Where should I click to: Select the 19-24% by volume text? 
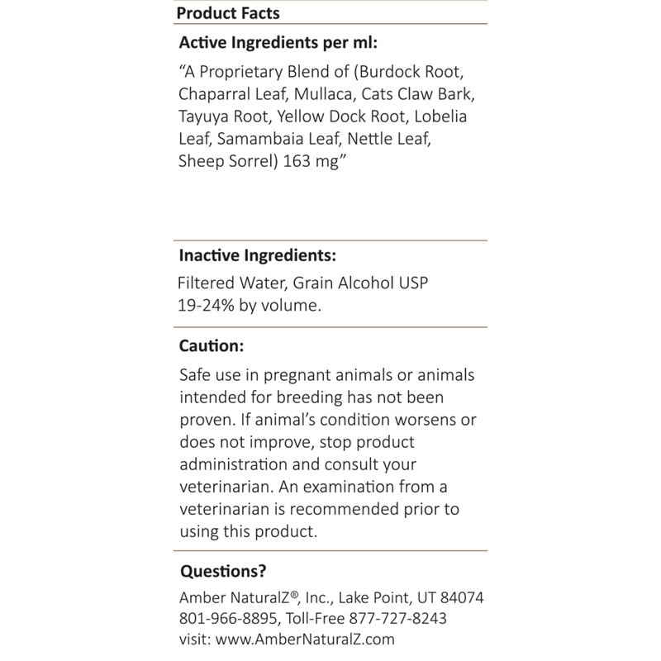coord(249,305)
